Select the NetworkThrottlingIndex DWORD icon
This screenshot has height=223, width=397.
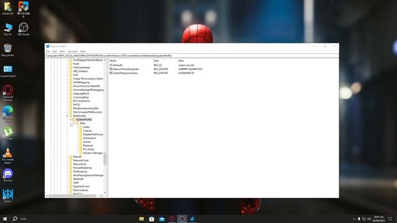[x=111, y=69]
